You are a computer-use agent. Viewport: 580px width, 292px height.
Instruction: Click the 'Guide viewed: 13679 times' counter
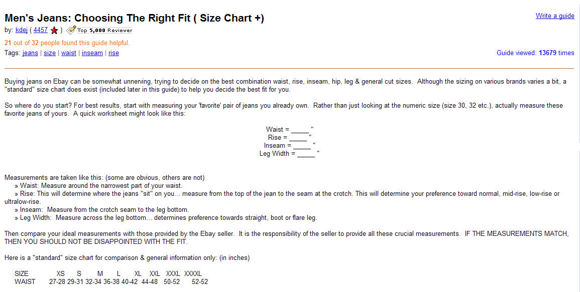coord(535,53)
